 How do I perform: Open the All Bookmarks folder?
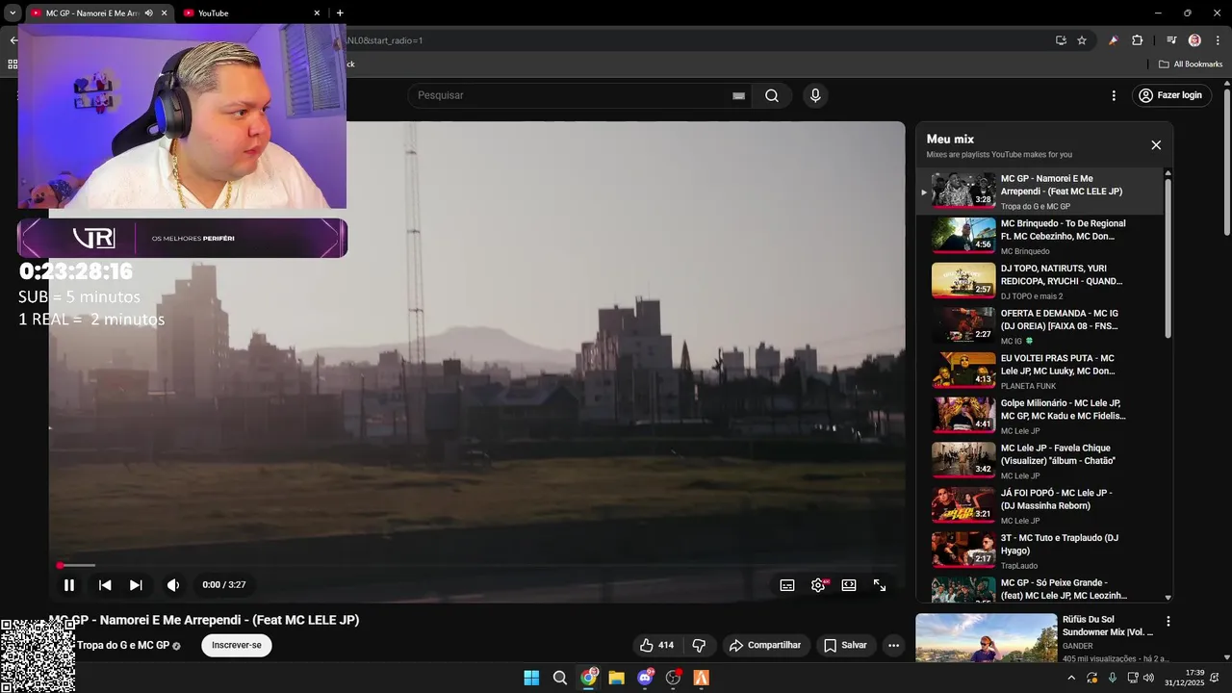pyautogui.click(x=1191, y=64)
